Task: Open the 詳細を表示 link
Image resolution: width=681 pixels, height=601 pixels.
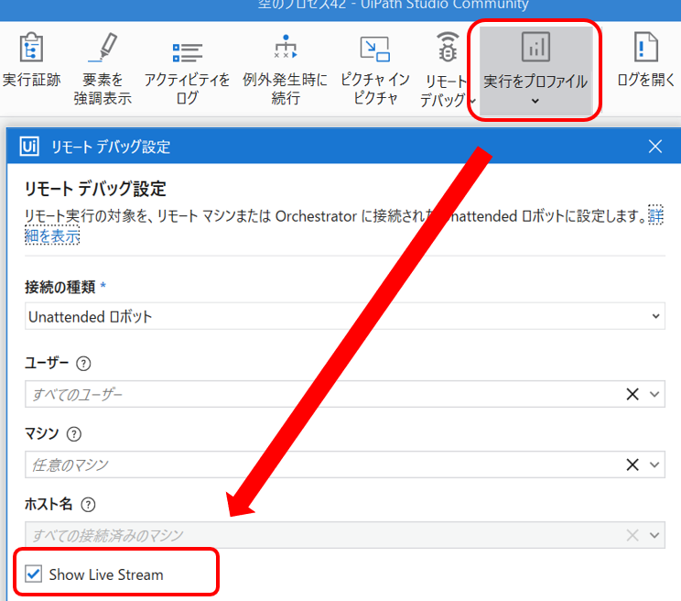Action: 52,235
